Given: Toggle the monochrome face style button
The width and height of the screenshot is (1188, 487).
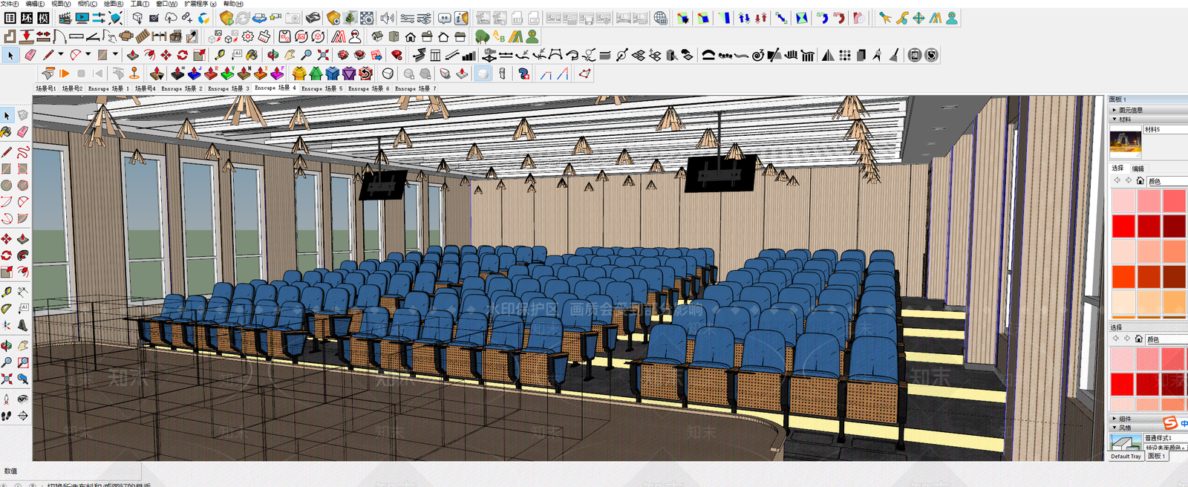Looking at the screenshot, I should pyautogui.click(x=483, y=73).
